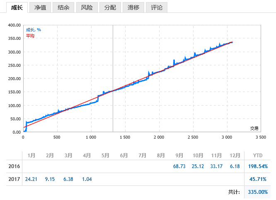The image size is (276, 200).
Task: Click the 1.04 April 2017 value
Action: [87, 179]
